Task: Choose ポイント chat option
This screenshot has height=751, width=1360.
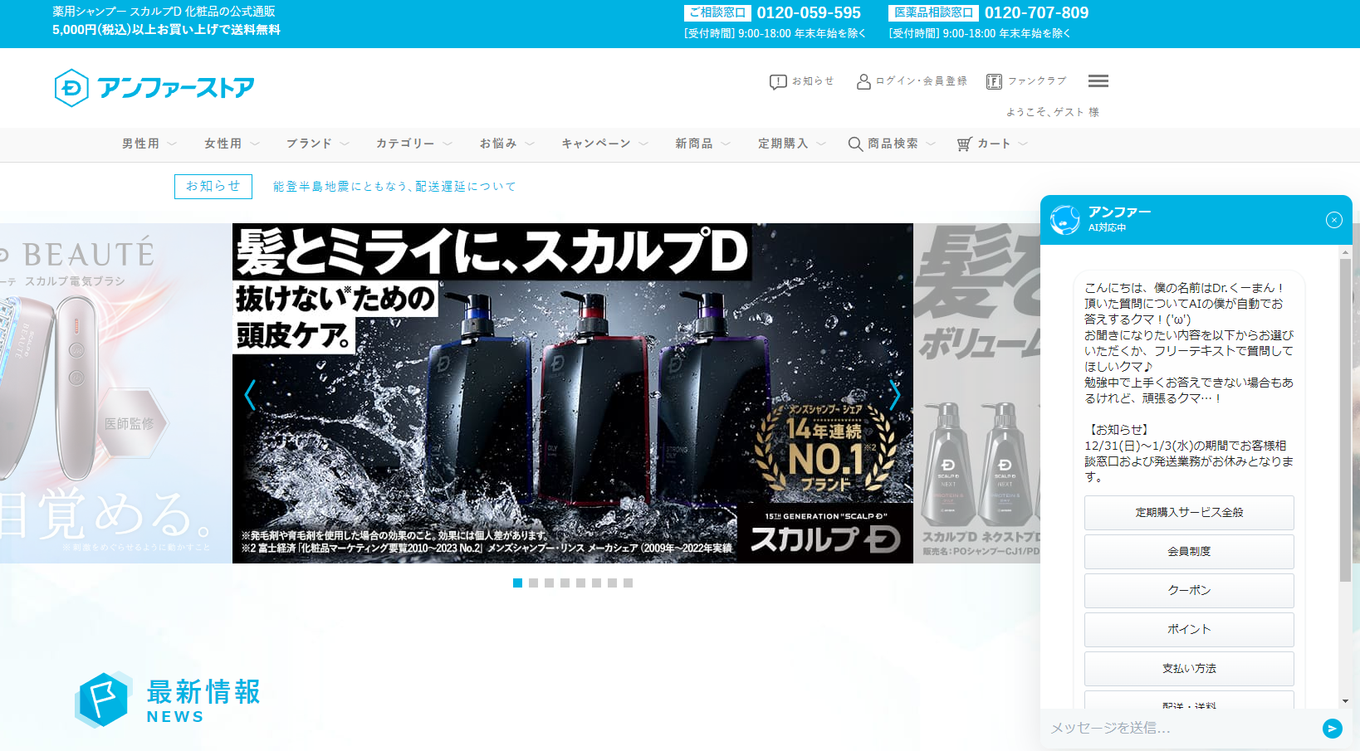Action: pyautogui.click(x=1189, y=630)
